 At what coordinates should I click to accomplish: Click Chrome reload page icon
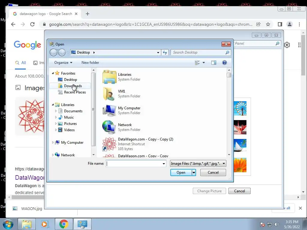pyautogui.click(x=32, y=24)
